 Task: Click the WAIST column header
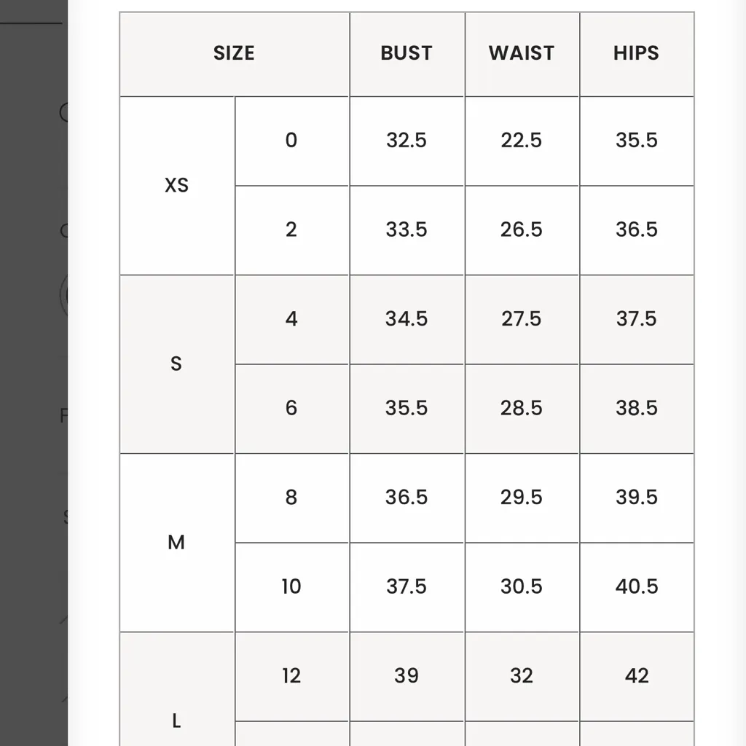click(522, 53)
